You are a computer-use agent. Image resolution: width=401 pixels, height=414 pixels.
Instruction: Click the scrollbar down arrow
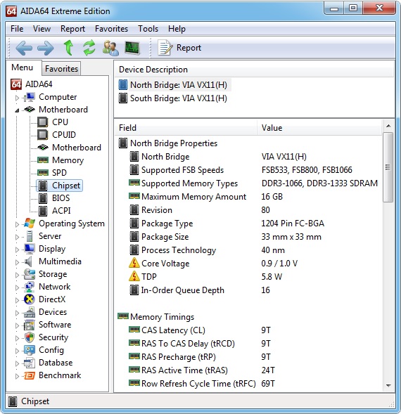(x=388, y=385)
